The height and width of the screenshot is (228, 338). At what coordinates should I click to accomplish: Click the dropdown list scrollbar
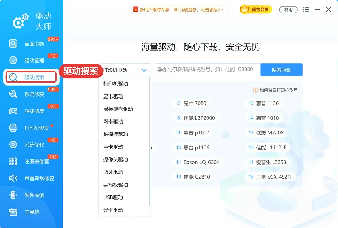[150, 142]
